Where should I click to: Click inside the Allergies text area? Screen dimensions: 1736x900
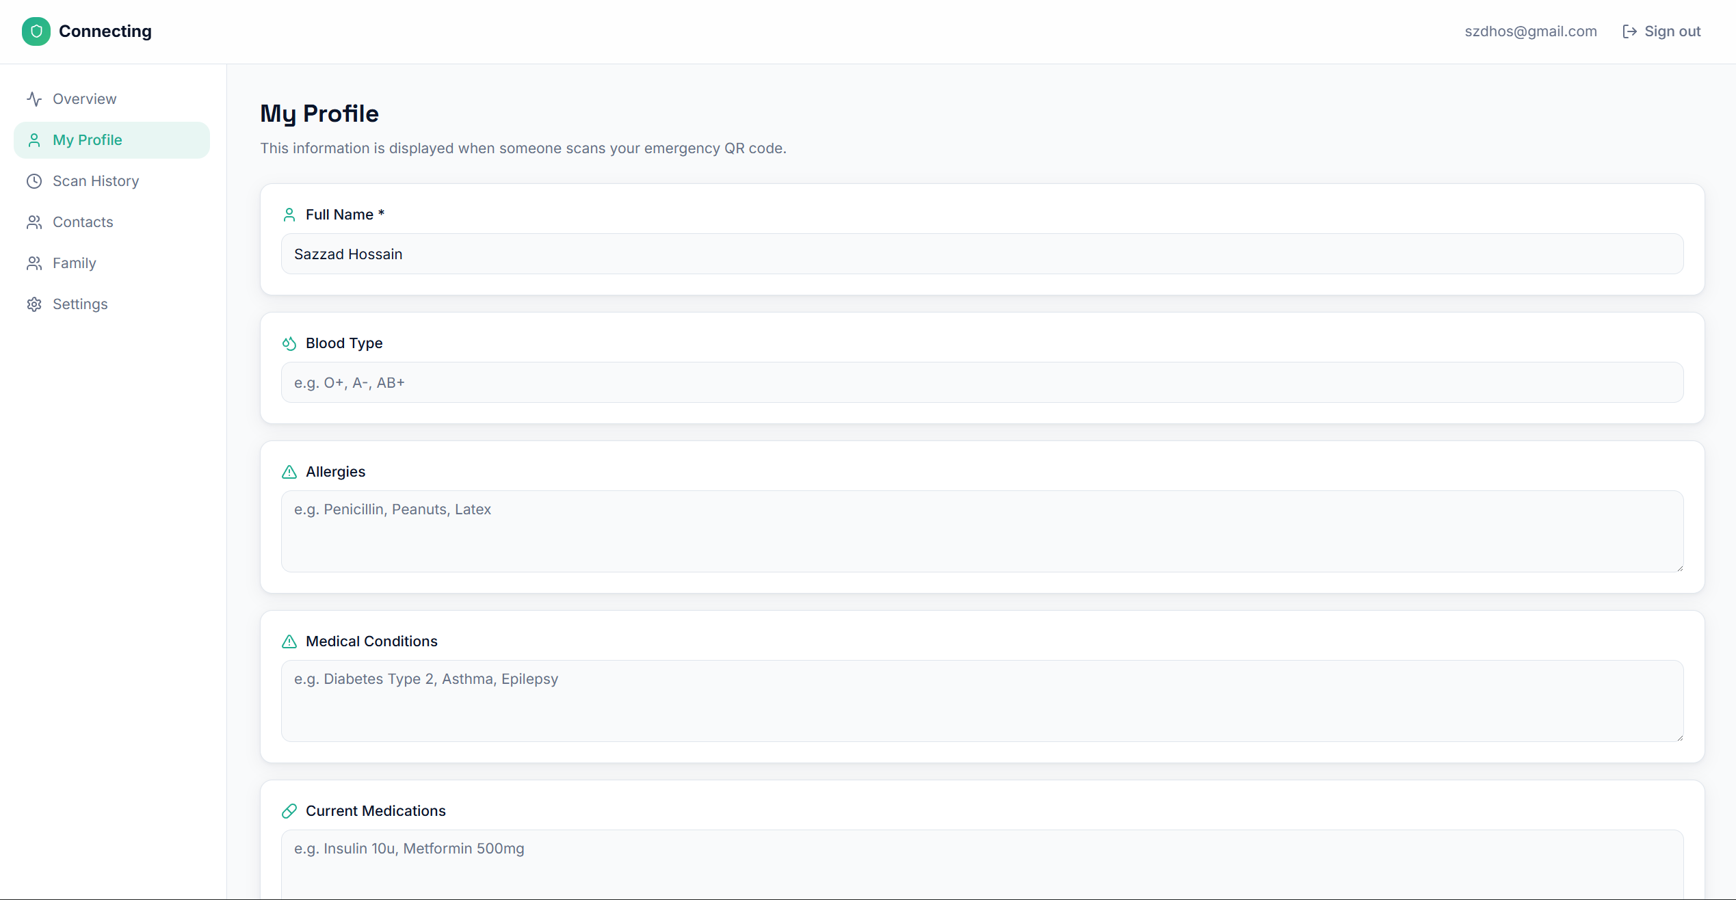pos(982,531)
